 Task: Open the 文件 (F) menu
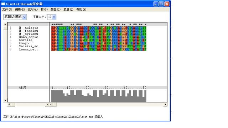pyautogui.click(x=7, y=10)
